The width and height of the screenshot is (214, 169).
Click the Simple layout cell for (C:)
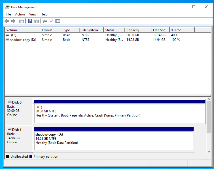coord(47,35)
